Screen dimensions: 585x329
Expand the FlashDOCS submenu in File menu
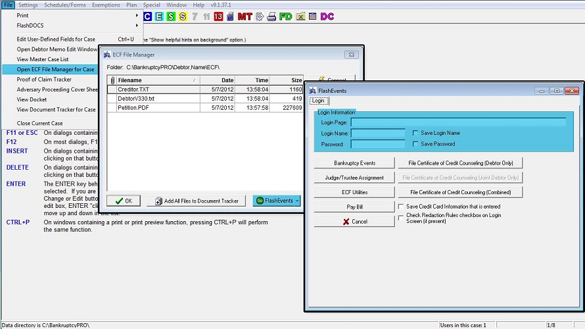(x=137, y=26)
